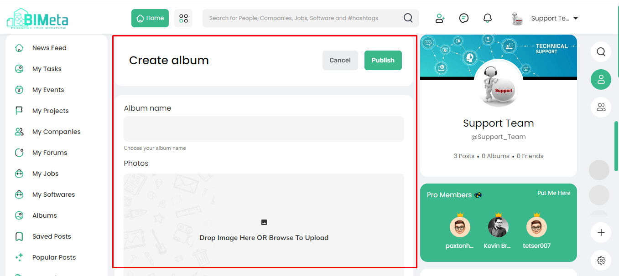Open the chat messages icon
The width and height of the screenshot is (619, 276).
coord(464,18)
